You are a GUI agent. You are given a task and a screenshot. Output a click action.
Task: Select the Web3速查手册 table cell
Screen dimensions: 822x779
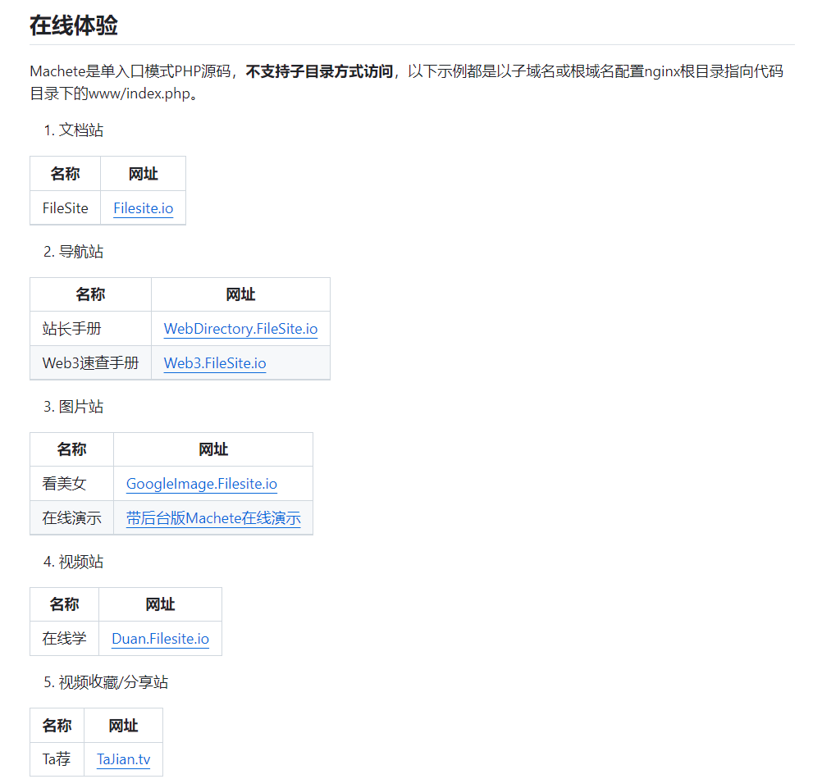click(91, 362)
